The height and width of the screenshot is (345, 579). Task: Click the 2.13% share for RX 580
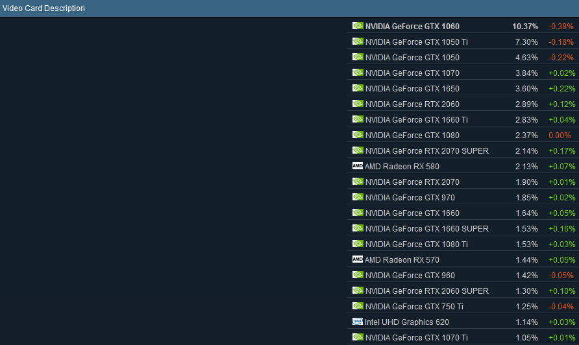point(526,167)
